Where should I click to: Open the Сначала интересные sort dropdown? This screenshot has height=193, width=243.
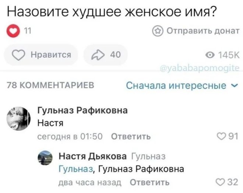176,86
